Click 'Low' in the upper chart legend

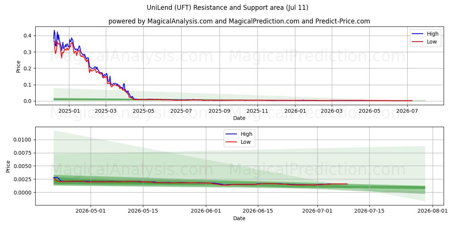point(432,42)
